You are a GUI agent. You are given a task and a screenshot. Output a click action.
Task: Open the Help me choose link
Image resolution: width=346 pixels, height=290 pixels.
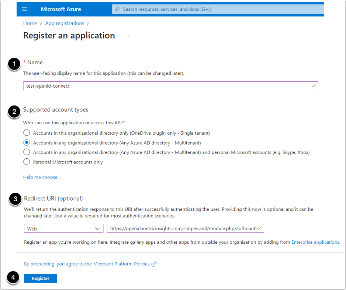tap(42, 177)
